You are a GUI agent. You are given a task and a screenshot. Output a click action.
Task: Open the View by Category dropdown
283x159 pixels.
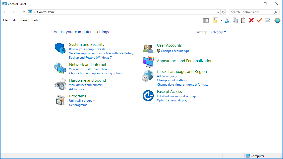pyautogui.click(x=218, y=32)
